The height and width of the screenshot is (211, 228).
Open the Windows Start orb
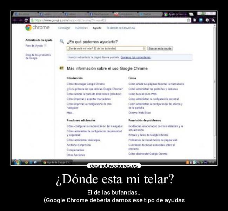coord(18,162)
